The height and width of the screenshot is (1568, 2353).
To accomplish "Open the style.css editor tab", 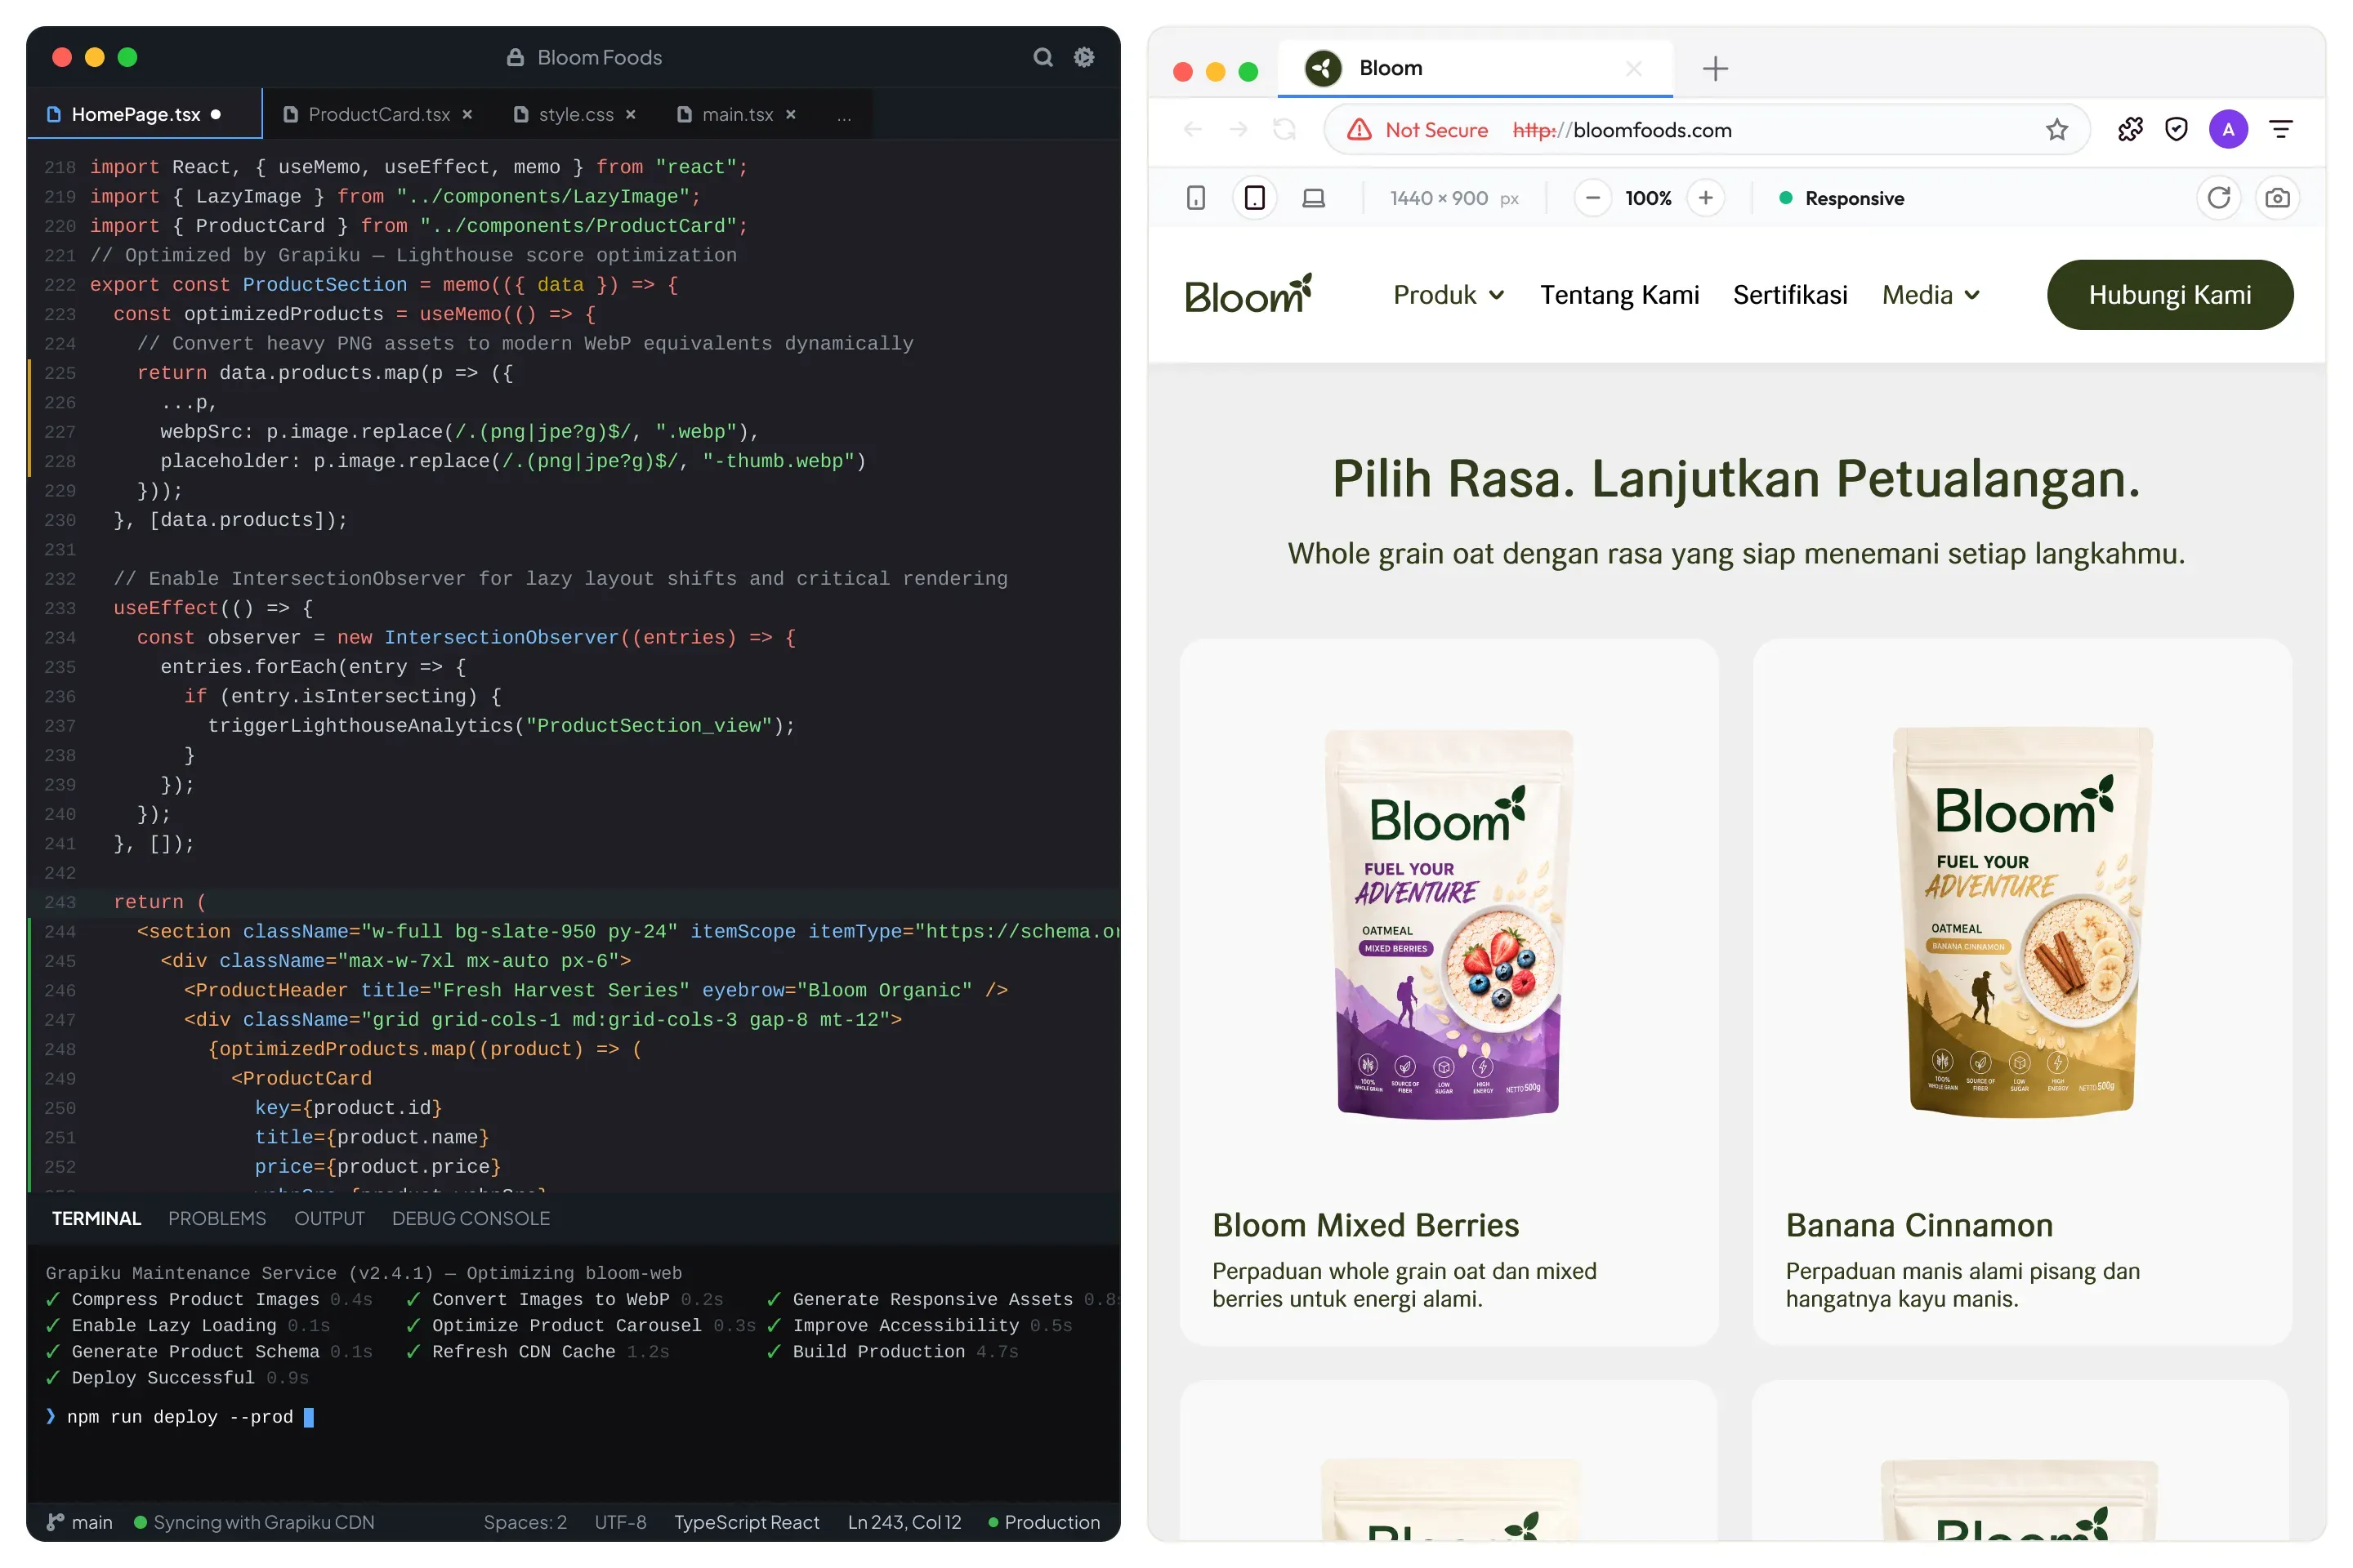I will 575,115.
